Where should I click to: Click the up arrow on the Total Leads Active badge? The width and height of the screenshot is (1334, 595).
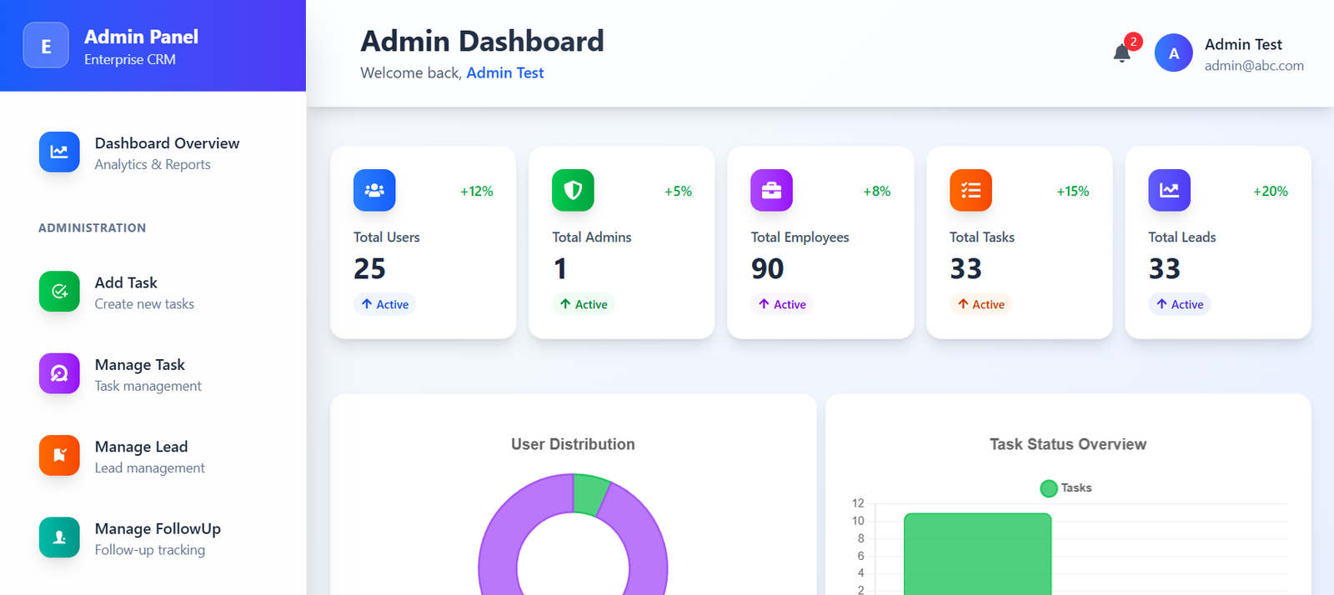pyautogui.click(x=1161, y=304)
